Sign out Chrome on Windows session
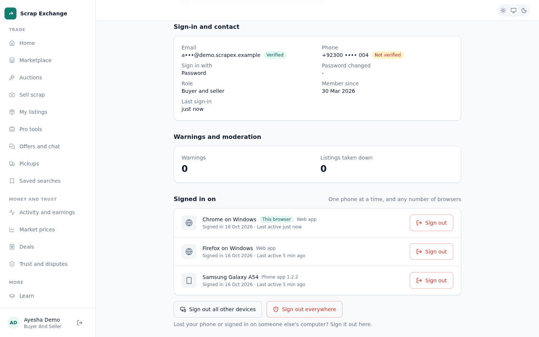 [432, 223]
